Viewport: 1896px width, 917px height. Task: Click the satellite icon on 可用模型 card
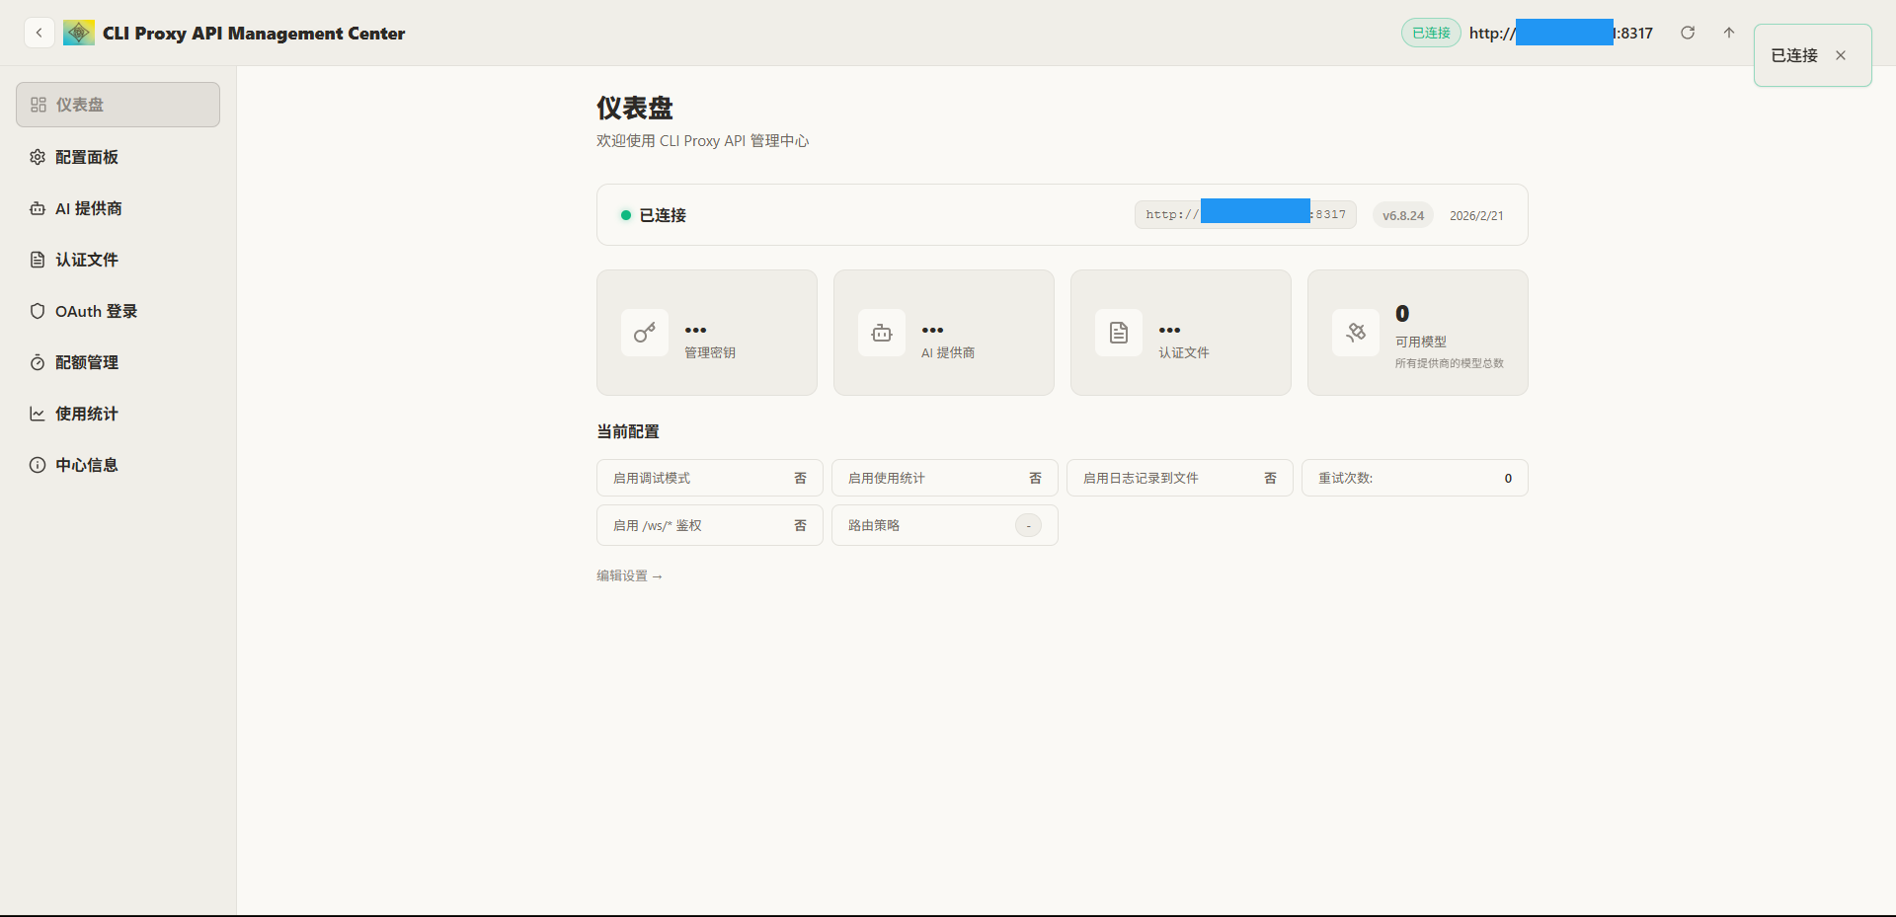[1356, 333]
